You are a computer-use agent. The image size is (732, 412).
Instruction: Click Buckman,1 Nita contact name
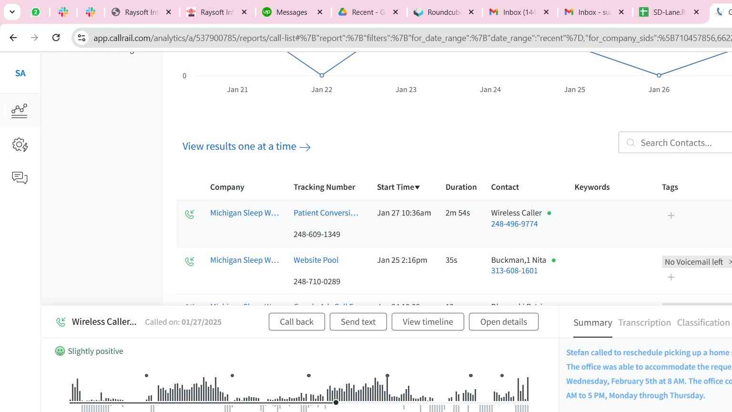518,260
